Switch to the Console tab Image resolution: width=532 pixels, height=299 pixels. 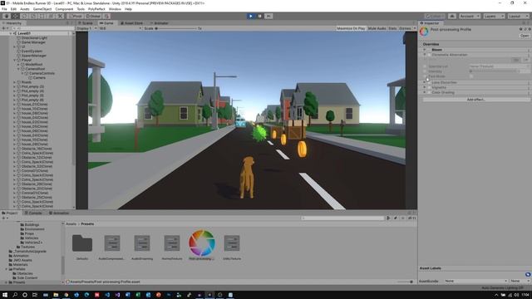tap(33, 213)
